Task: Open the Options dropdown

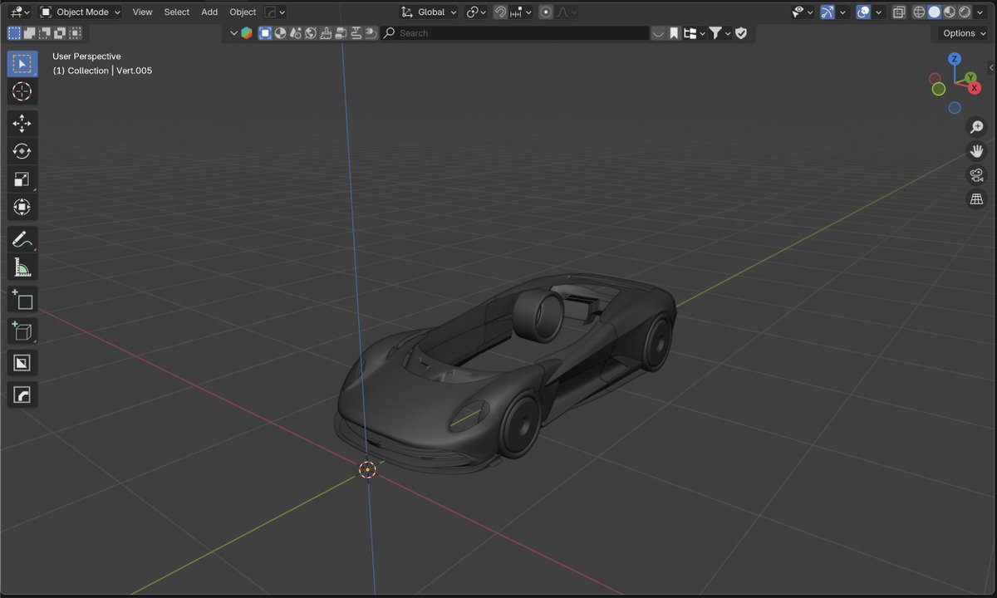Action: tap(965, 33)
